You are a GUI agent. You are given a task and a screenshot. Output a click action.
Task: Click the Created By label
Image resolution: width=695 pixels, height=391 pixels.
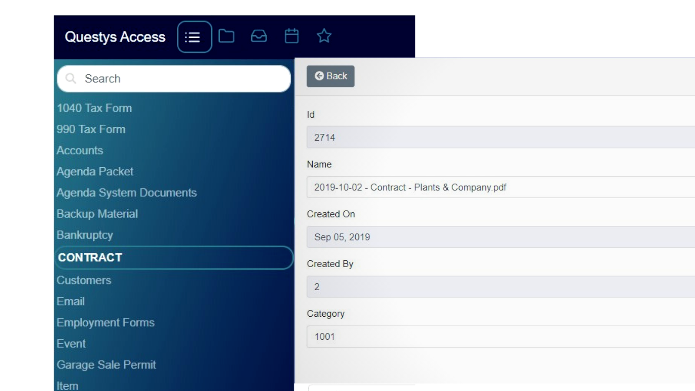[x=330, y=264]
